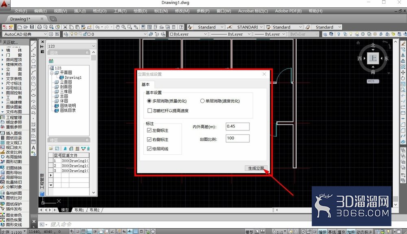The width and height of the screenshot is (407, 234).
Task: Open the 比例 1:100 scale selector
Action: tap(13, 232)
